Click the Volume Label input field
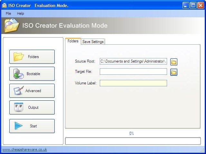 point(133,83)
